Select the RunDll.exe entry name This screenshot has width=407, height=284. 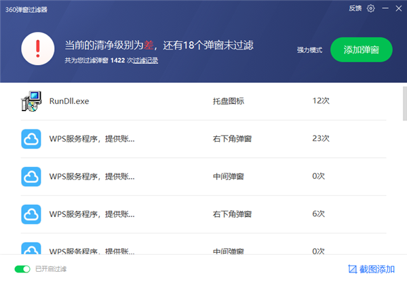click(69, 101)
